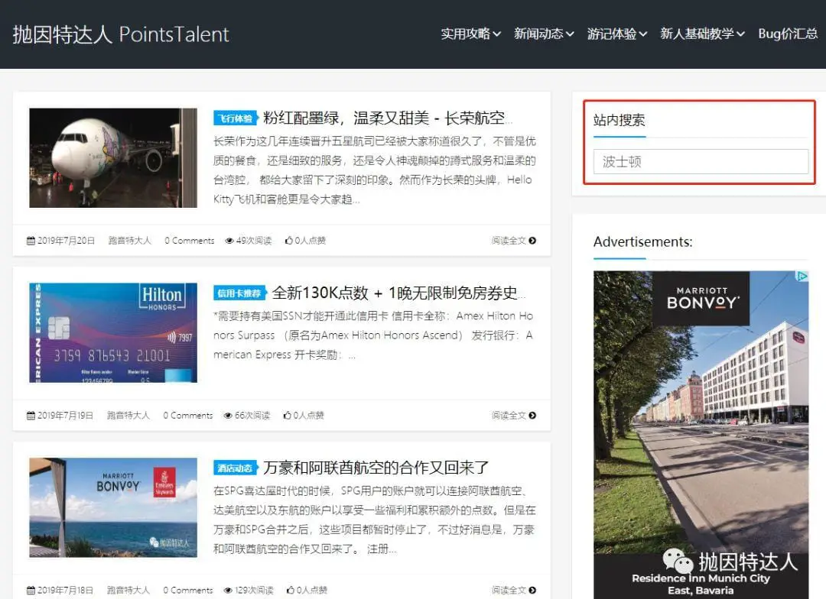Click calendar icon beside 2019年7月19日
The height and width of the screenshot is (599, 826).
31,416
